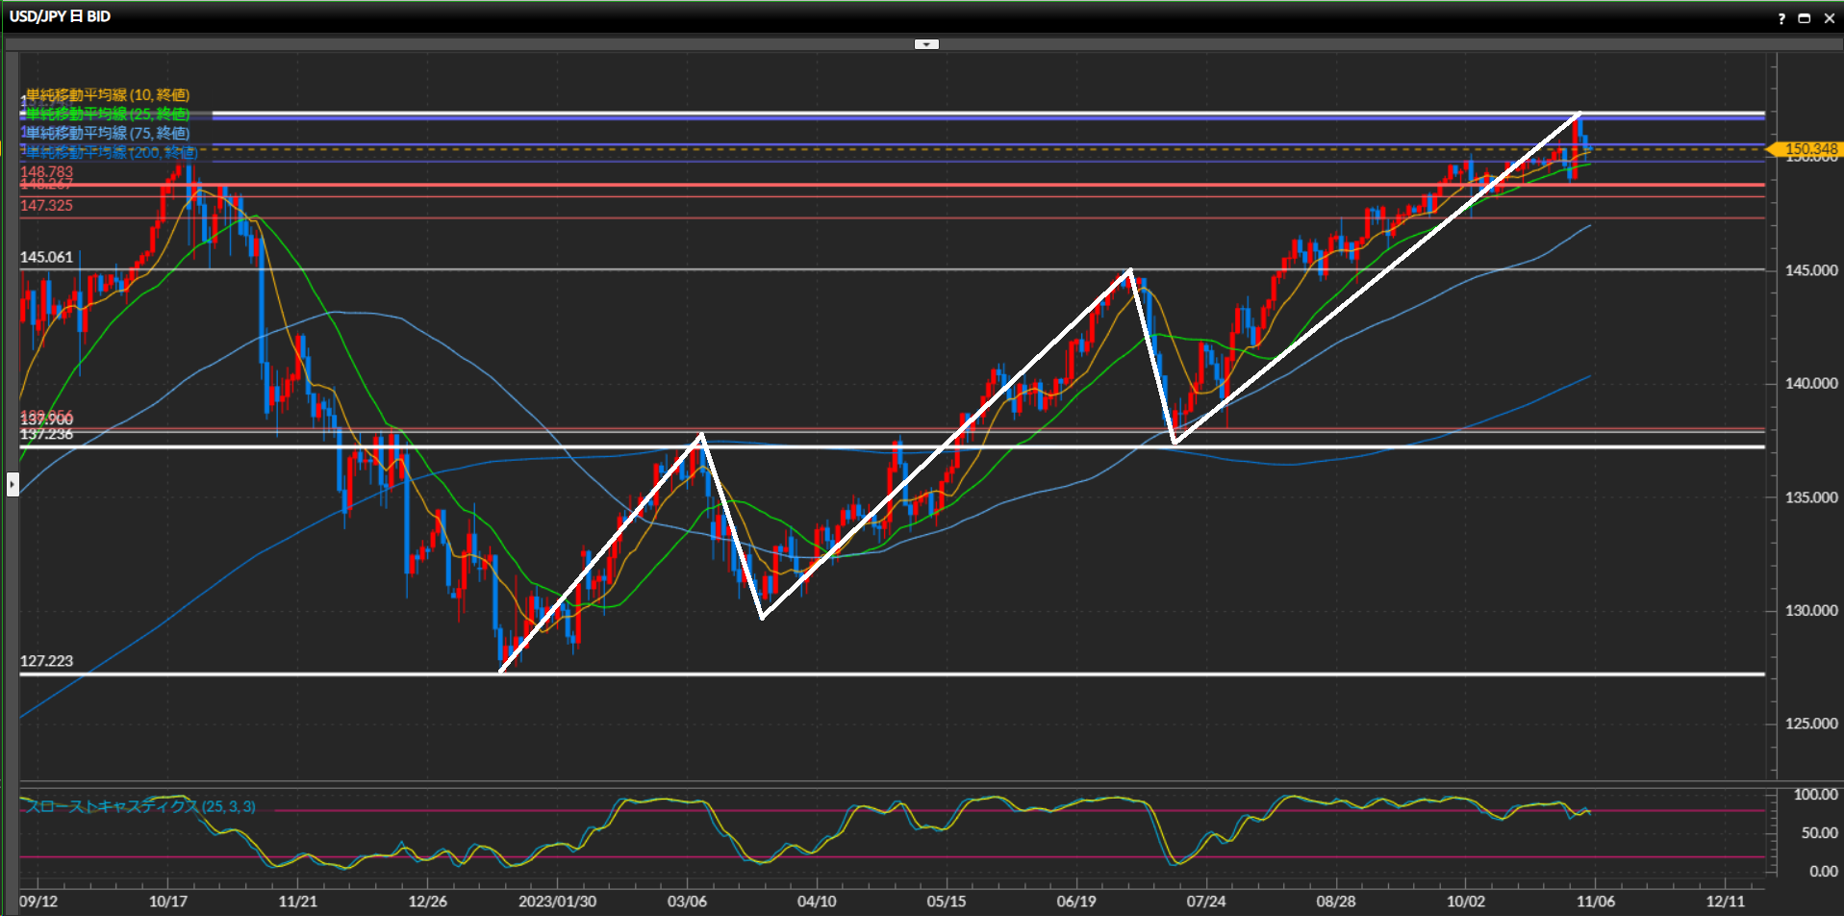This screenshot has height=916, width=1844.
Task: Click the 147.325 red line label
Action: click(46, 205)
